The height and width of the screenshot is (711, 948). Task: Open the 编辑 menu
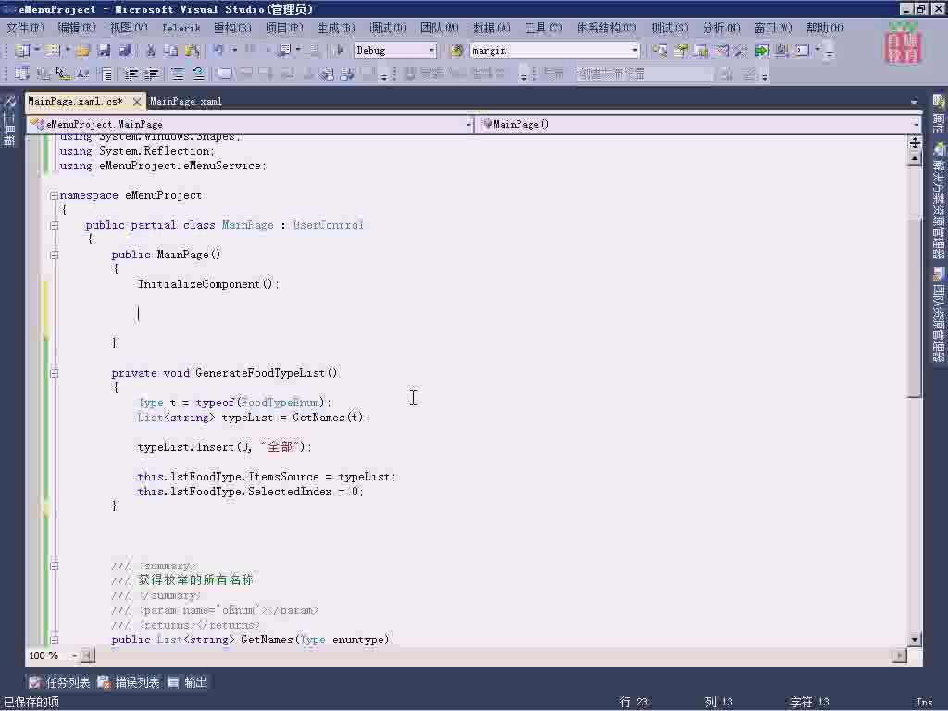point(77,28)
